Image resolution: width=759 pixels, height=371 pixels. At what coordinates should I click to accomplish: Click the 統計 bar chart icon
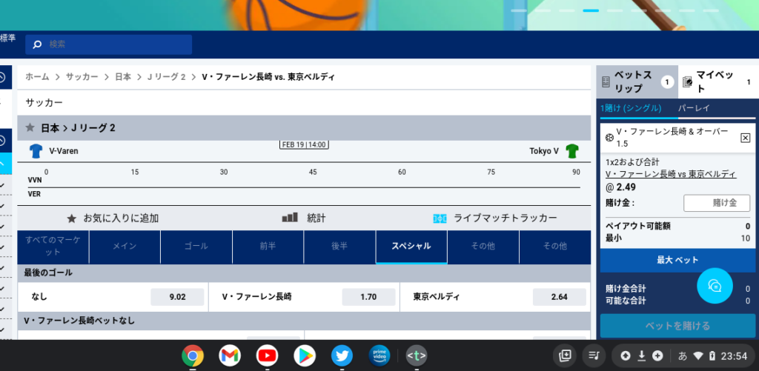pos(290,218)
